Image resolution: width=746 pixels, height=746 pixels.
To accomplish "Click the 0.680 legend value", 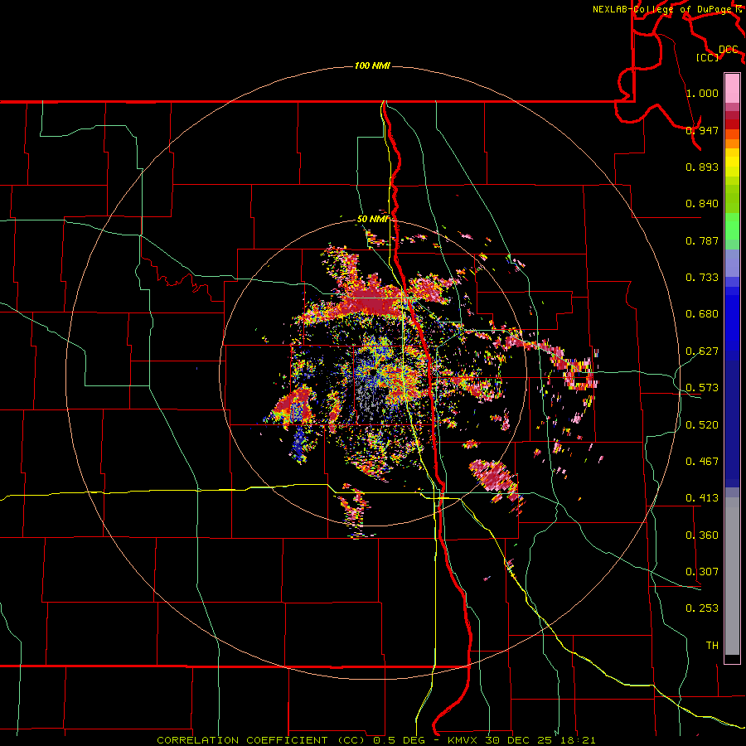I will click(702, 314).
